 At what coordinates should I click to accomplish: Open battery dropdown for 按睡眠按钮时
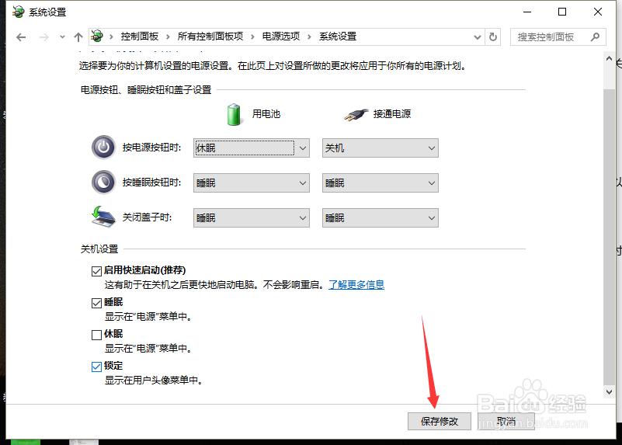point(252,183)
